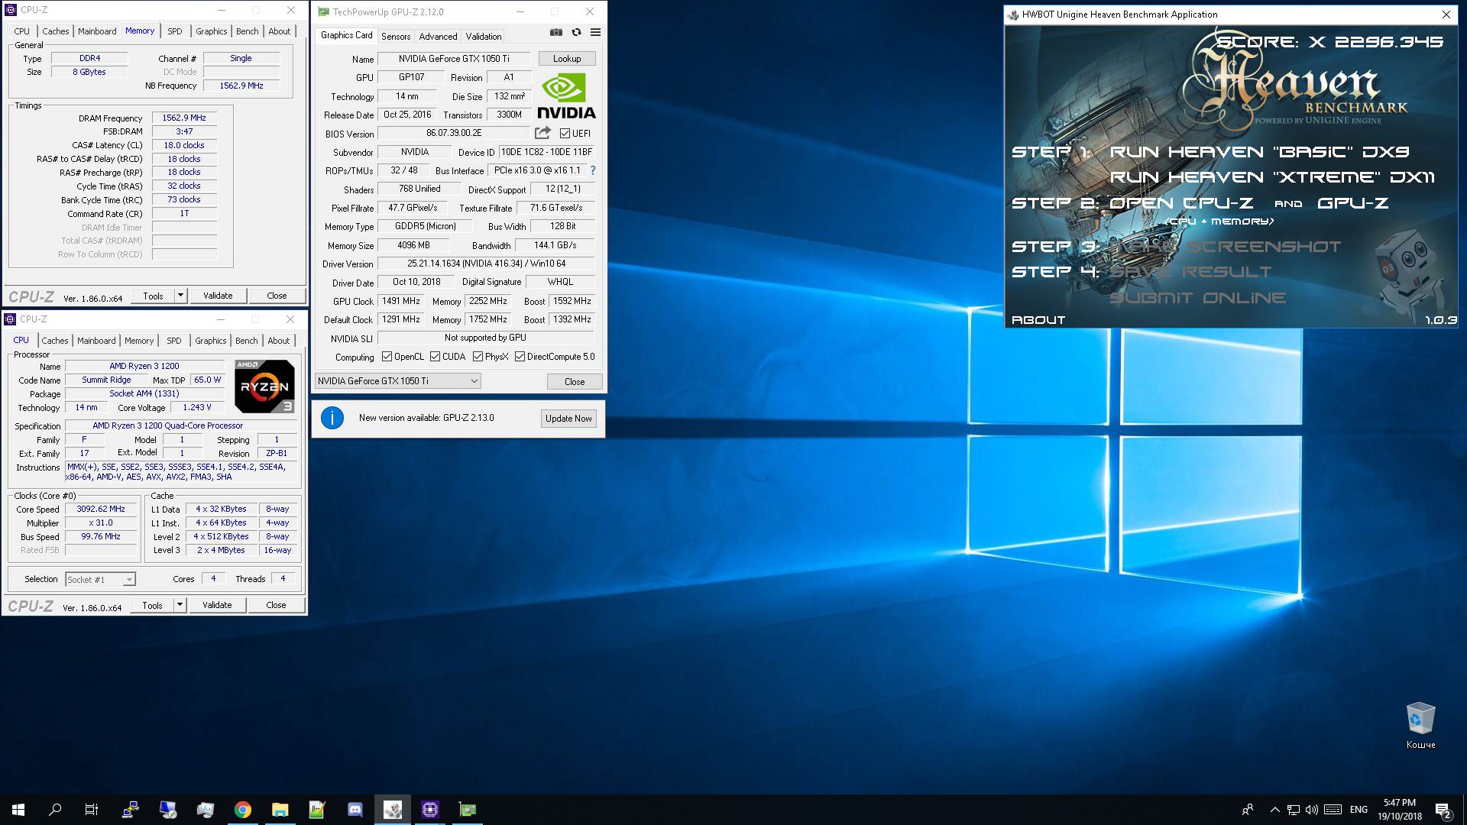Viewport: 1467px width, 825px height.
Task: Open Bench tab in top CPU-Z window
Action: 247,31
